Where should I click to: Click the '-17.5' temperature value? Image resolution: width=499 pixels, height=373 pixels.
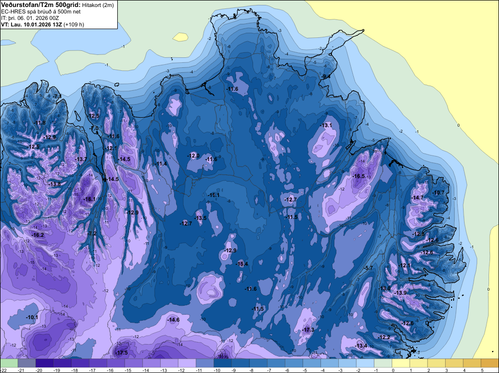(x=121, y=353)
